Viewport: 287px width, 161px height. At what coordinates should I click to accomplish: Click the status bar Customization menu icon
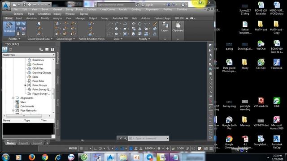211,148
